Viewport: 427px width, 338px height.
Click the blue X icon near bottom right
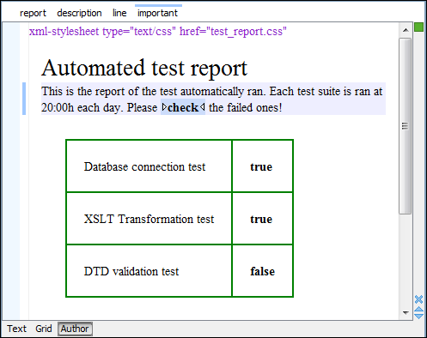pos(418,299)
